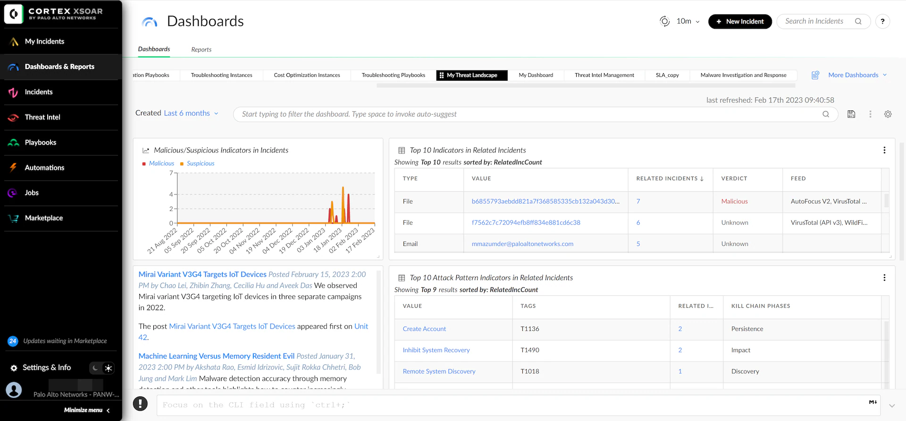Screen dimensions: 906x421
Task: Switch to light theme with sun toggle
Action: [x=109, y=368]
